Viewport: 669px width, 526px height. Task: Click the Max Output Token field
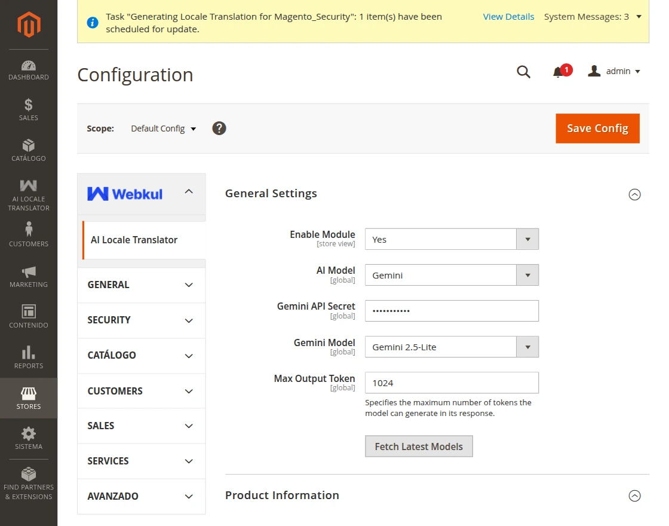452,383
